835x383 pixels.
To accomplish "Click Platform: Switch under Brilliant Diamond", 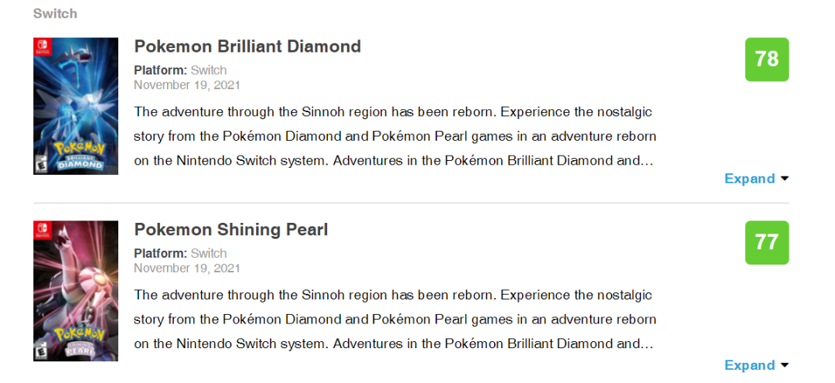I will tap(180, 70).
